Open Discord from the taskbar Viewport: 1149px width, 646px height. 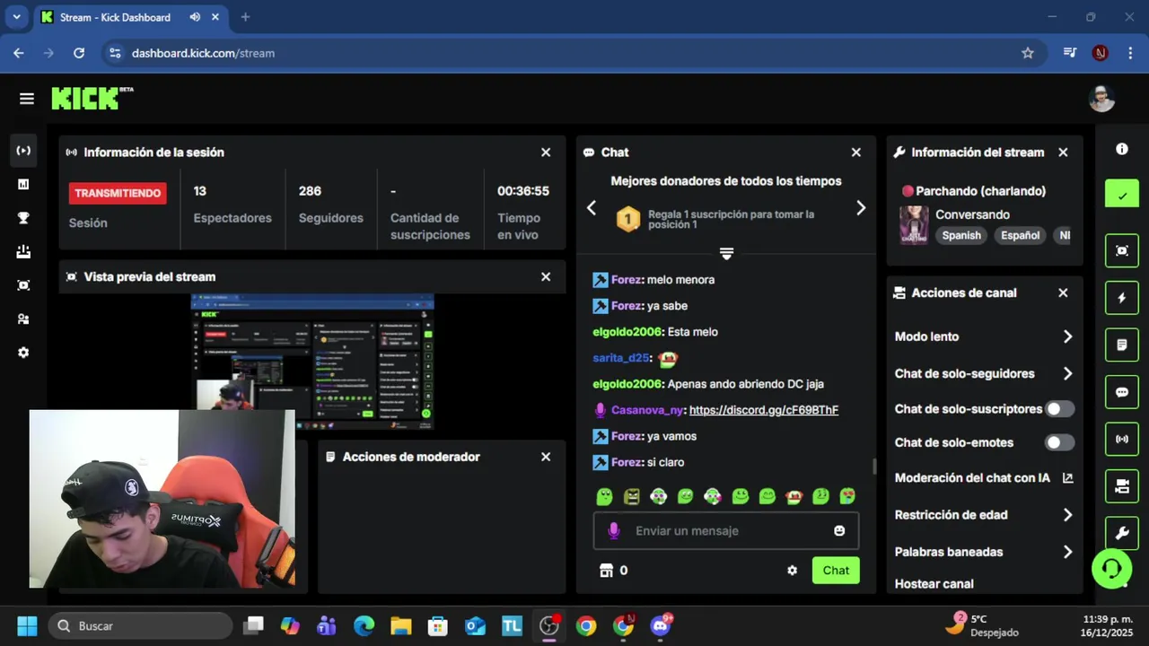click(661, 625)
